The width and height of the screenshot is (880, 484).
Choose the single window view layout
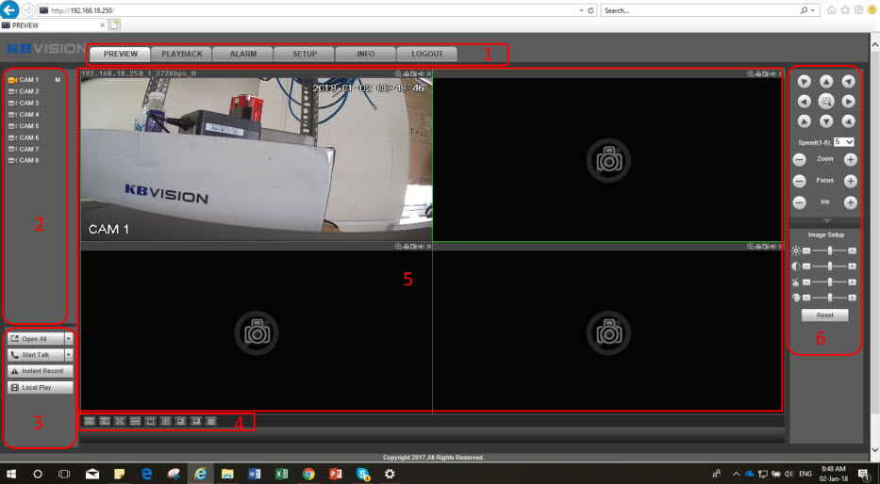[150, 421]
